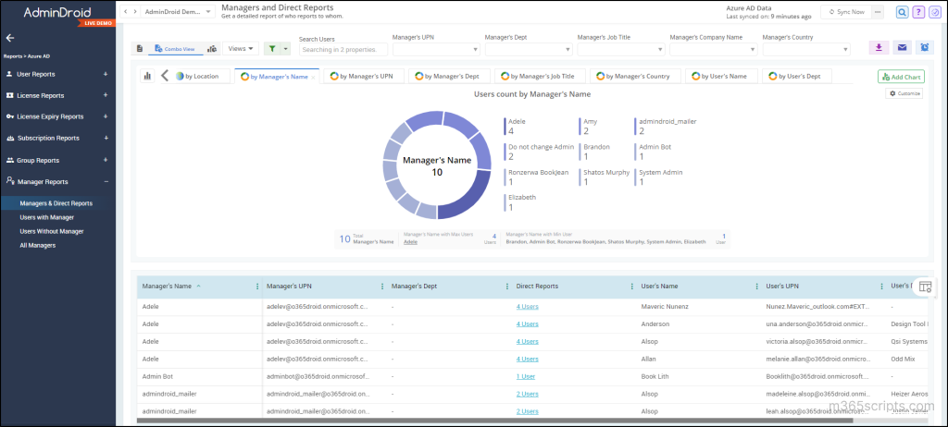The width and height of the screenshot is (948, 427).
Task: Open the Manager's Country filter dropdown
Action: pyautogui.click(x=806, y=50)
